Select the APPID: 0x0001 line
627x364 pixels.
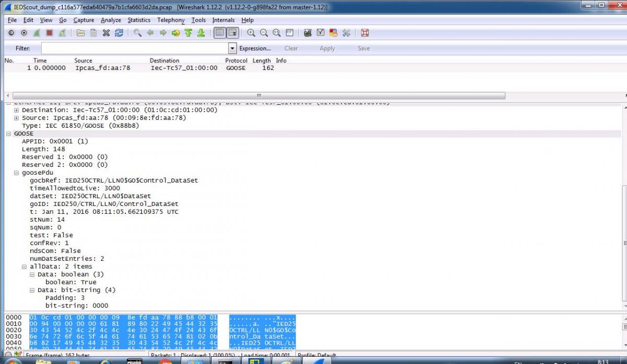coord(55,141)
